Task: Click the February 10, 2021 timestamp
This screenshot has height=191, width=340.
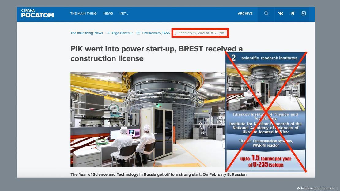Action: pos(201,33)
